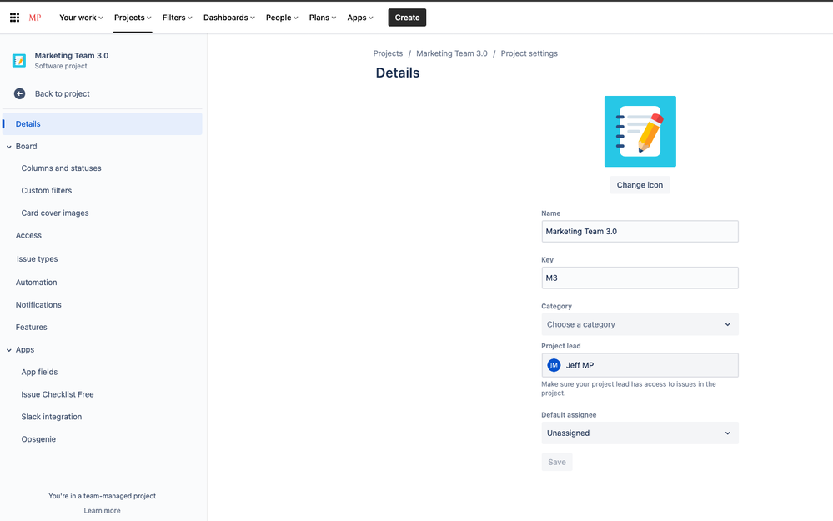Collapse the Board section in the sidebar
Viewport: 833px width, 521px height.
[x=8, y=146]
